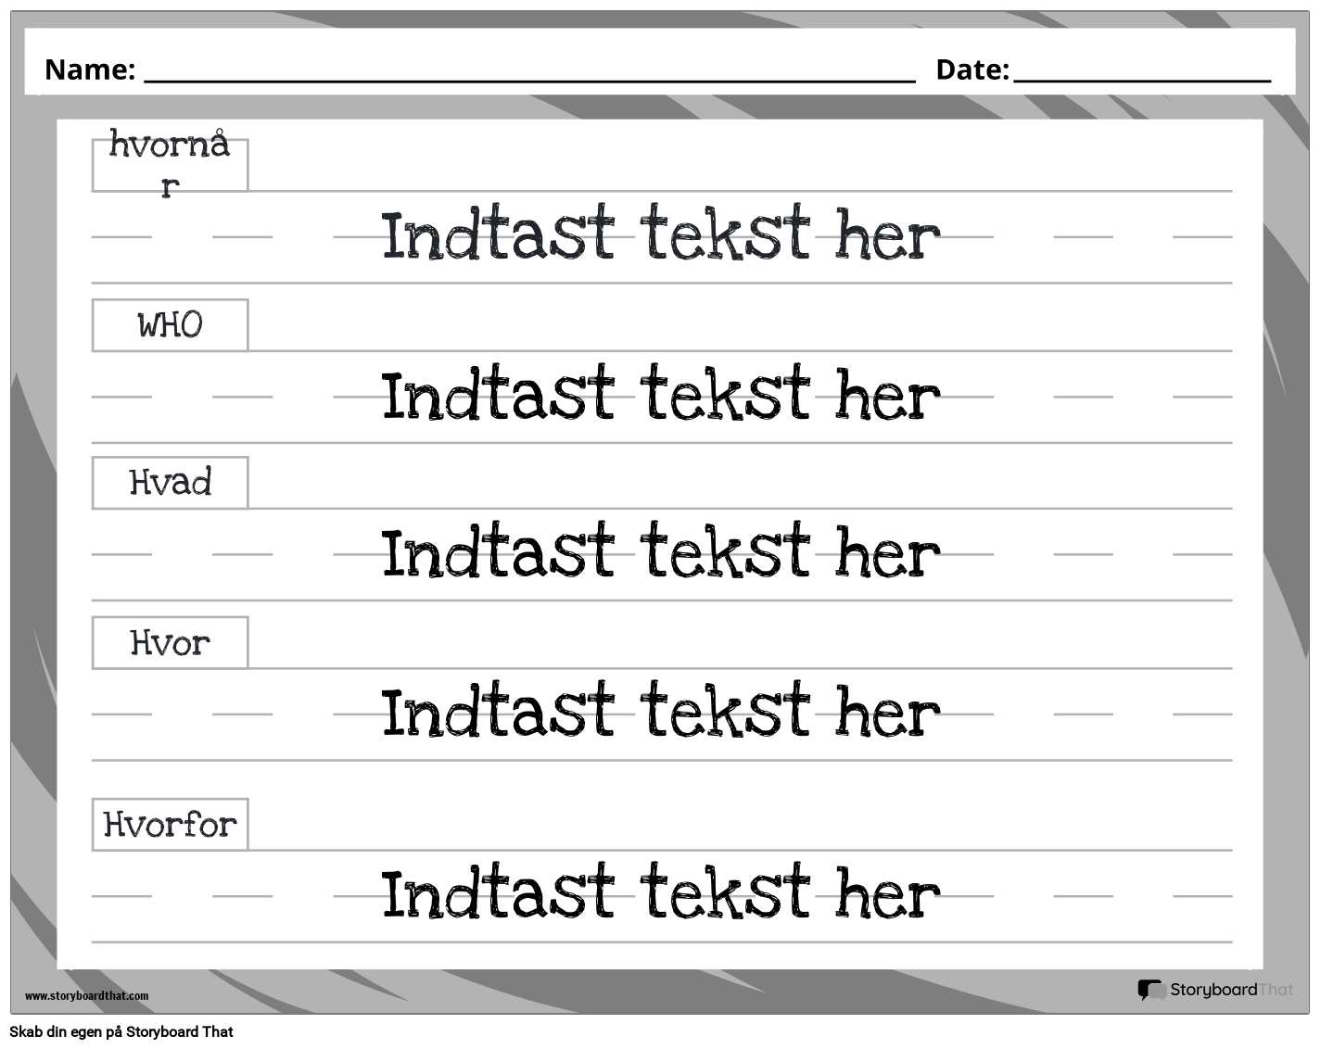Click the StoryboardThat speech bubble logo icon

1152,991
